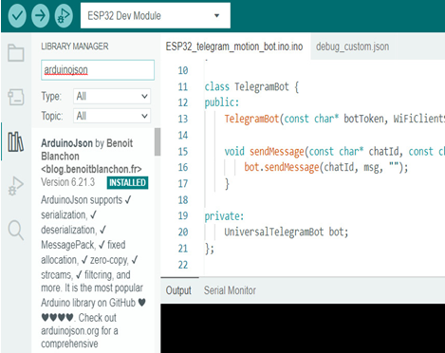
Task: Click the black output console area
Action: coord(303,328)
